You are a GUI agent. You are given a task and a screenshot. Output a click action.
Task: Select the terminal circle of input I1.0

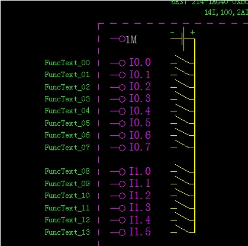point(123,172)
